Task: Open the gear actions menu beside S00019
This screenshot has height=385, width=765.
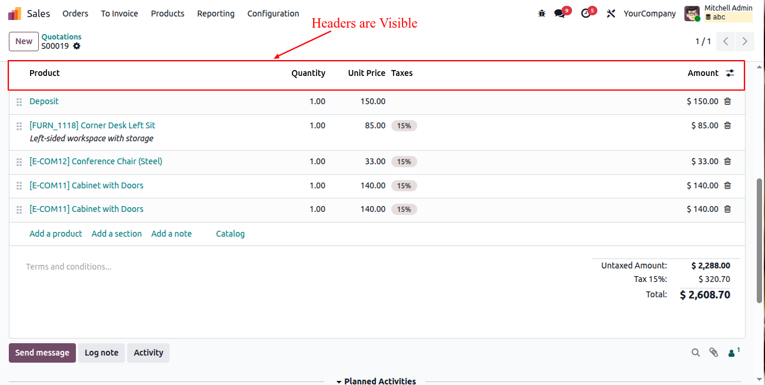Action: tap(76, 46)
